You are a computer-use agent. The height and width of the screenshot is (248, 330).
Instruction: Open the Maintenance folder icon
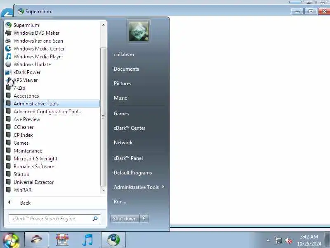tap(8, 150)
